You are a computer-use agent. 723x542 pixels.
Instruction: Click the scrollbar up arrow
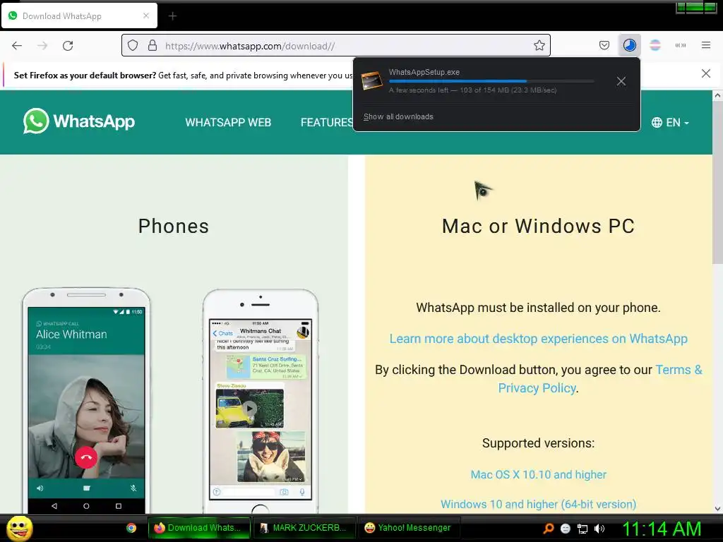(x=717, y=95)
